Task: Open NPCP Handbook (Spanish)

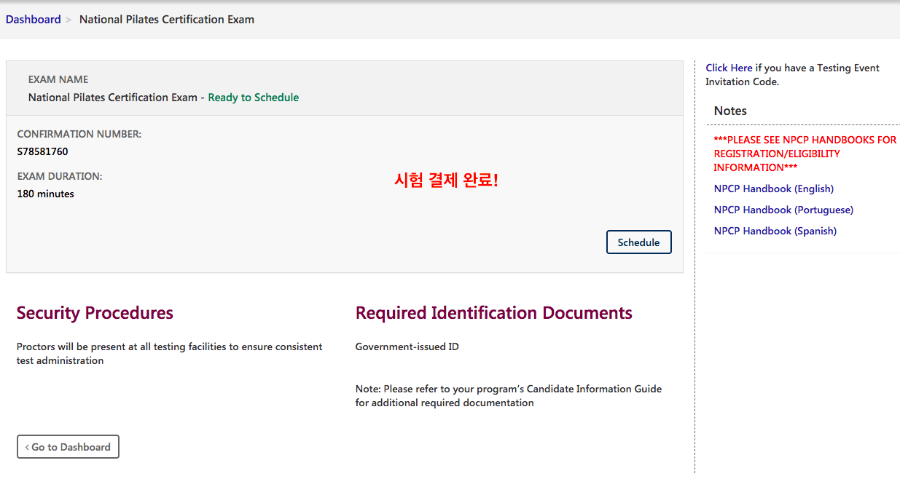Action: 775,231
